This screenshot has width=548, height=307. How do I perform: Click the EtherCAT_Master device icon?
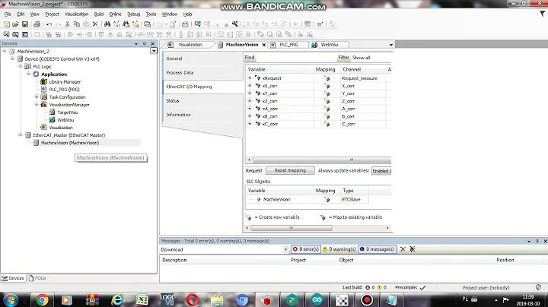[x=28, y=135]
